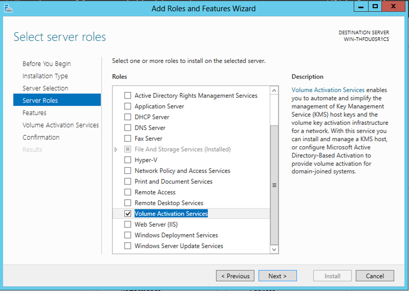This screenshot has height=291, width=409.
Task: Cancel the wizard
Action: [375, 276]
